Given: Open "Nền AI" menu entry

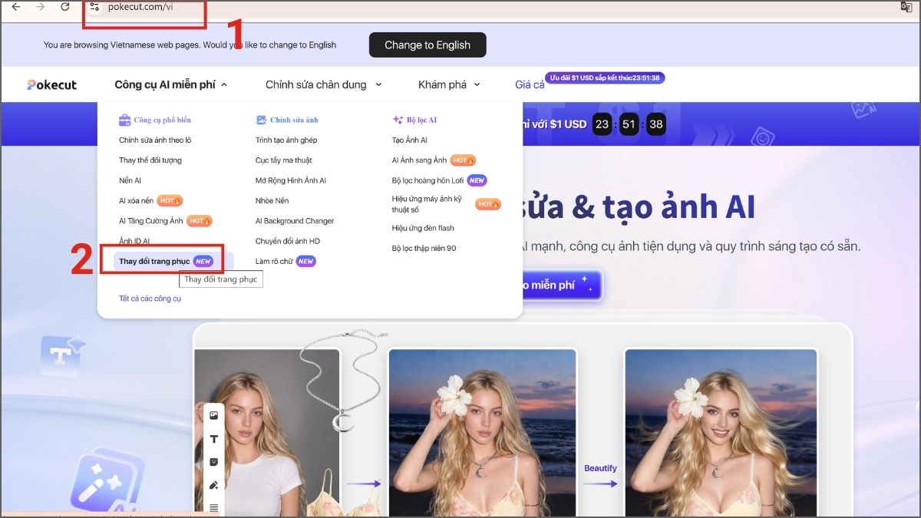Looking at the screenshot, I should 130,180.
